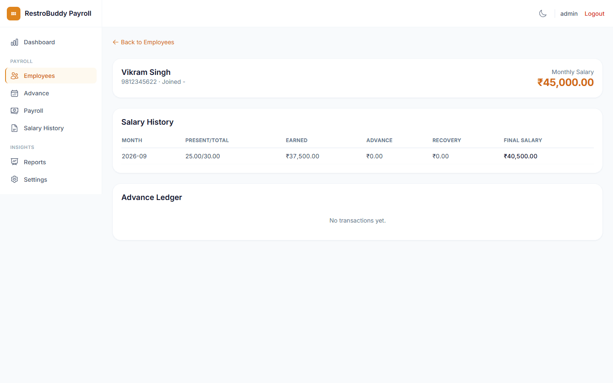Select the 2026-09 month cell
This screenshot has width=613, height=383.
point(134,156)
